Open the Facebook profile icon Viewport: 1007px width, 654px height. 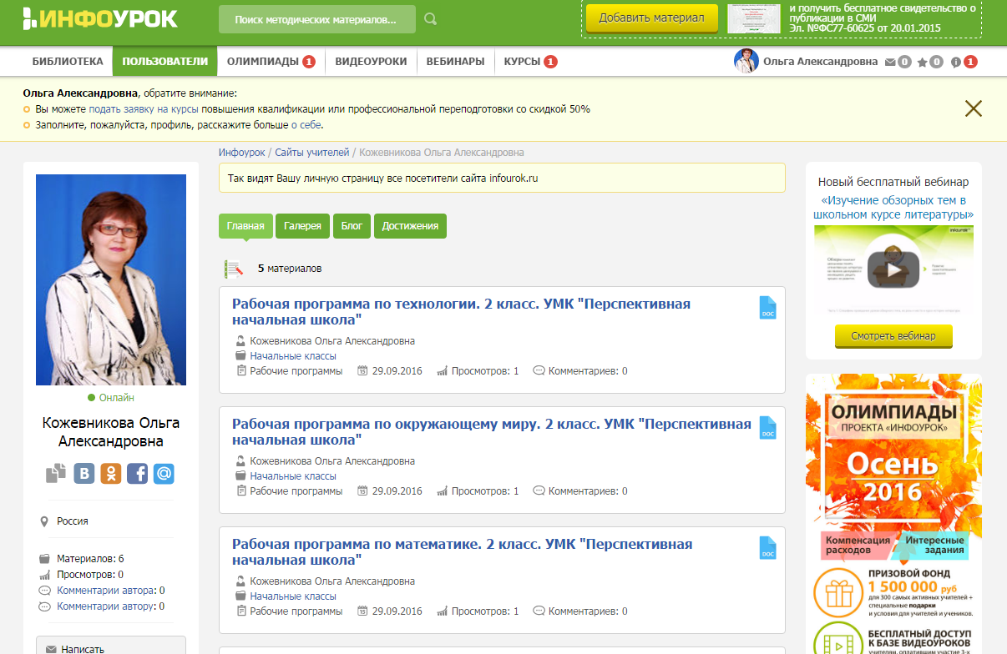click(138, 474)
